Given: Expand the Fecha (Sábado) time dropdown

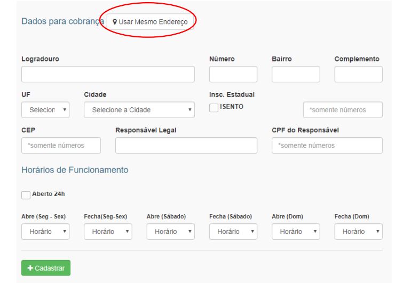Looking at the screenshot, I should (x=233, y=232).
